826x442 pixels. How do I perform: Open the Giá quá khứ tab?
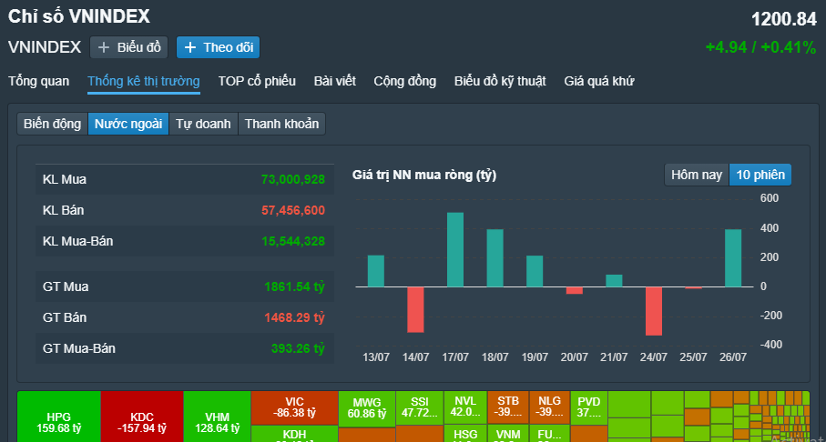pyautogui.click(x=599, y=82)
